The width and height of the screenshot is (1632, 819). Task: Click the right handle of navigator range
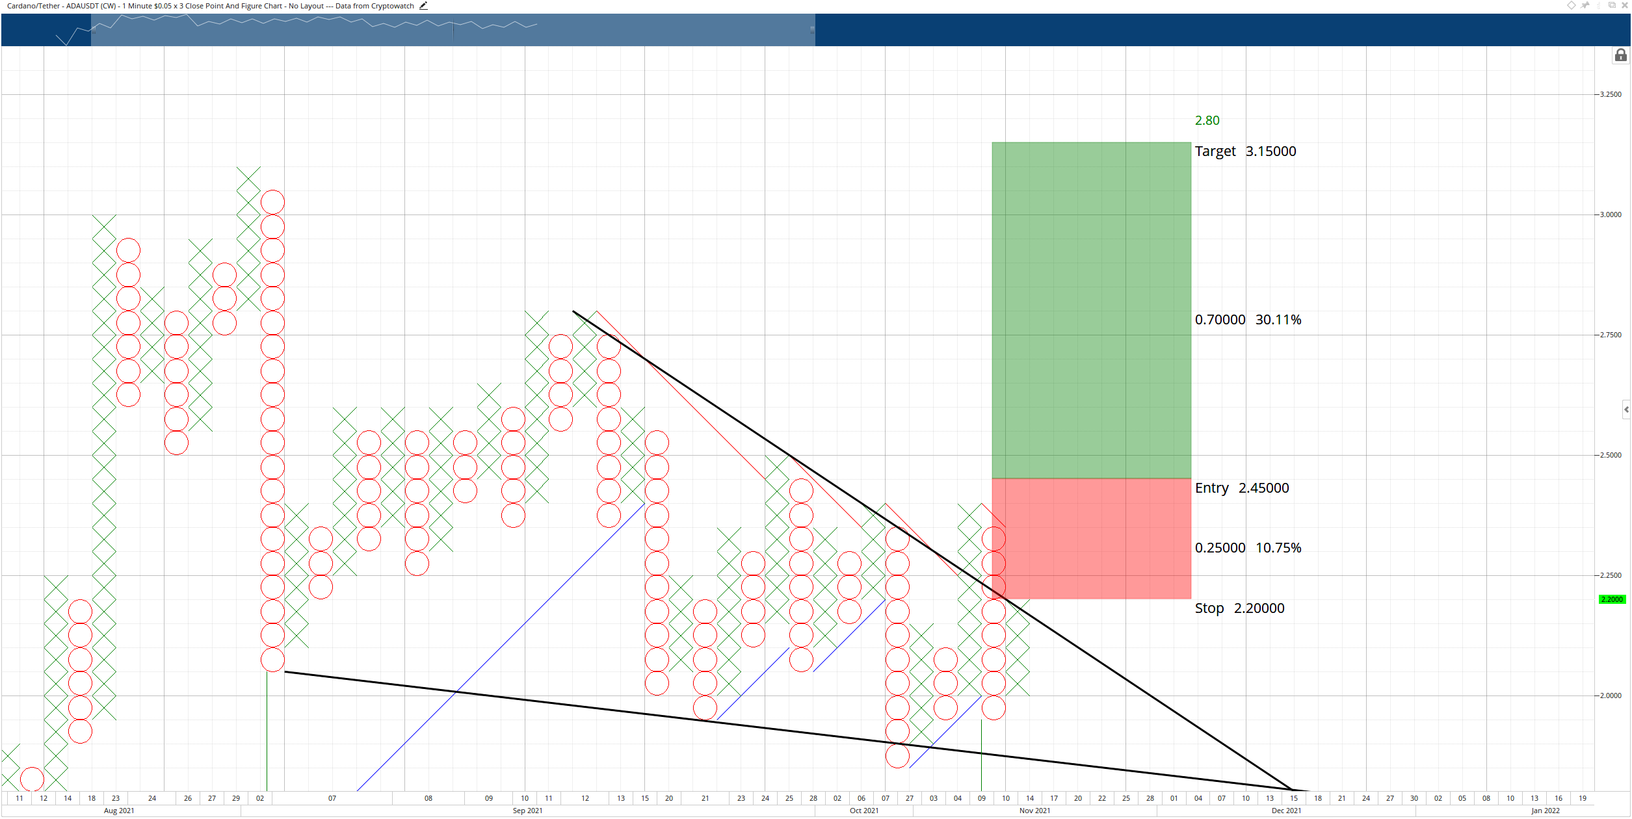coord(812,30)
